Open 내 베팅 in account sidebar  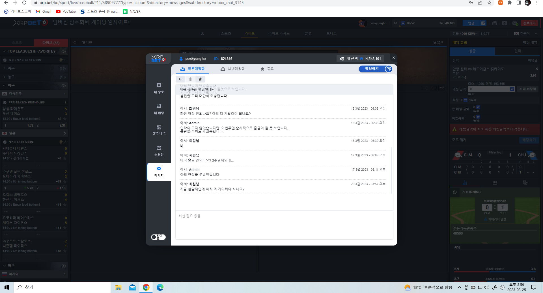159,109
